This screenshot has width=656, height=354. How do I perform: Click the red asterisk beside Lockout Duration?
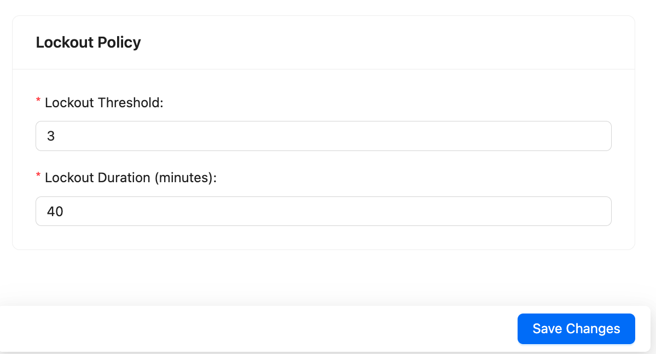pos(38,176)
